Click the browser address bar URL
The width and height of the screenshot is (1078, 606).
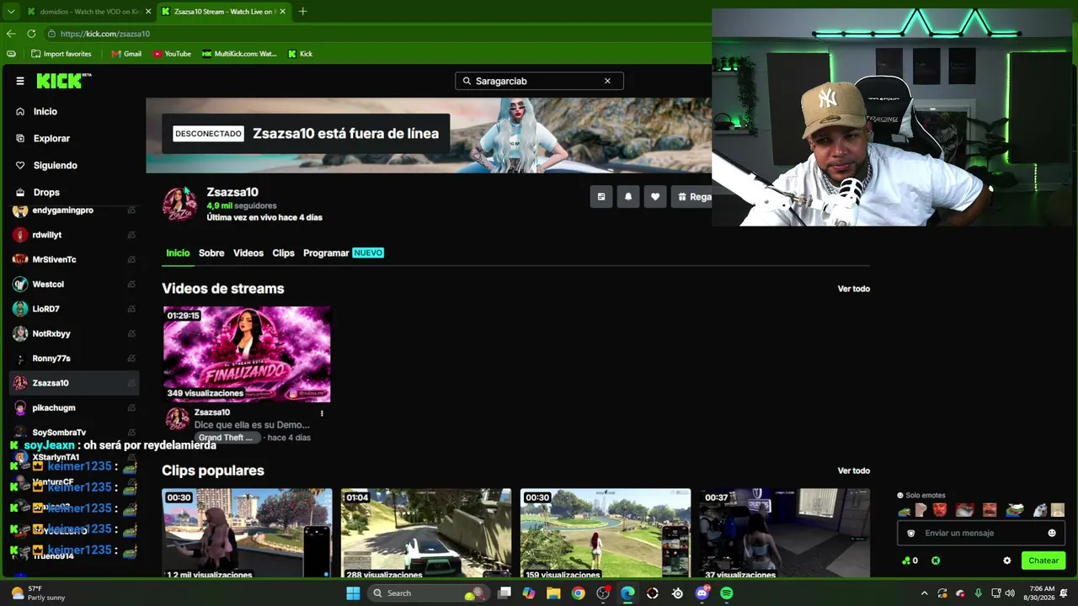(x=105, y=34)
